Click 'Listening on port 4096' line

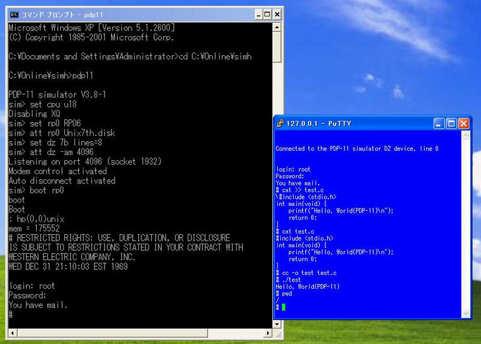[x=85, y=161]
